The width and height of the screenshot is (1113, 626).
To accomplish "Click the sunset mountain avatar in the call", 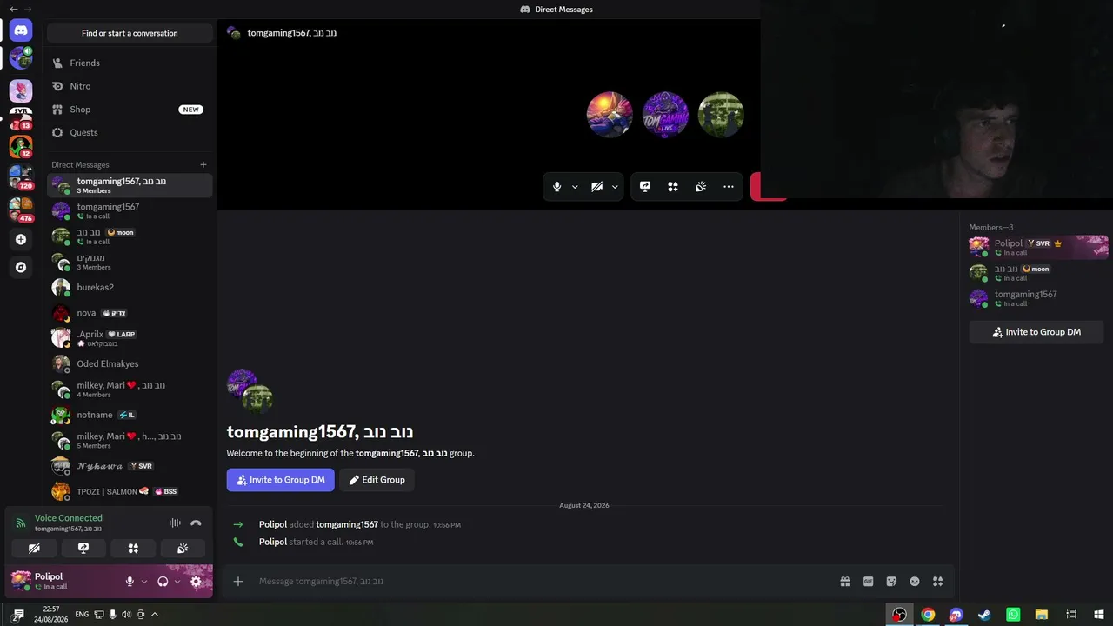I will tap(610, 115).
